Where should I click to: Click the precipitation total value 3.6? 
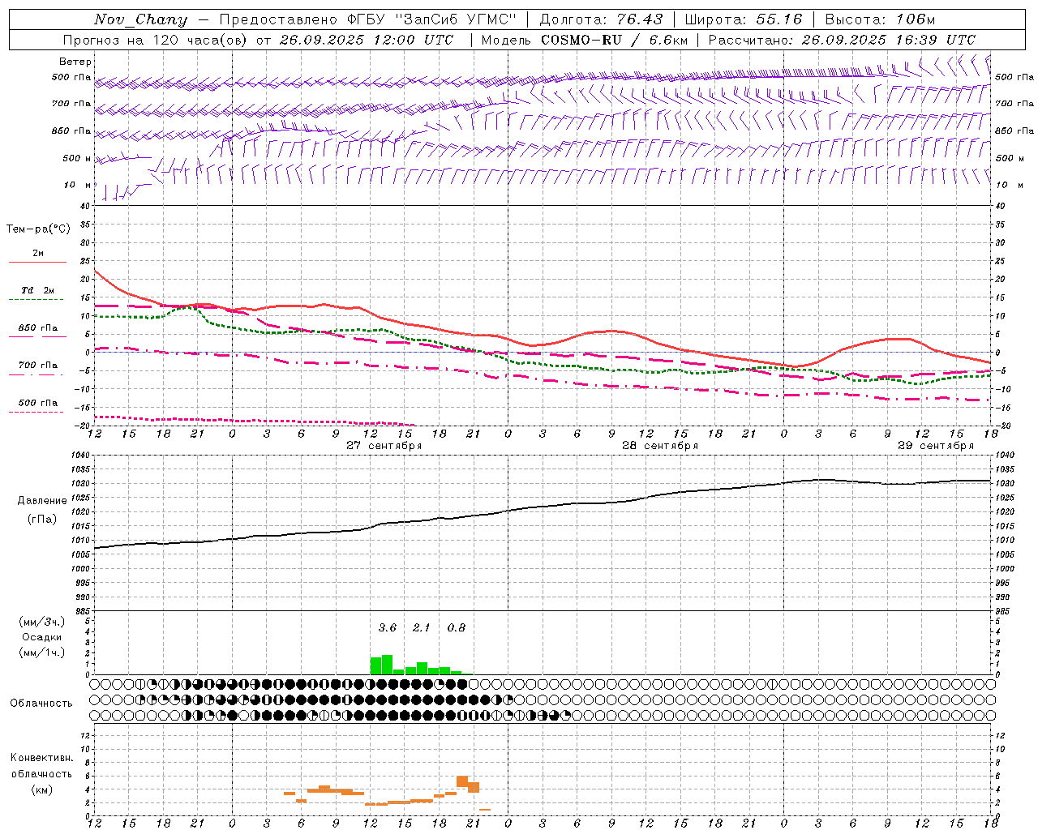click(388, 628)
